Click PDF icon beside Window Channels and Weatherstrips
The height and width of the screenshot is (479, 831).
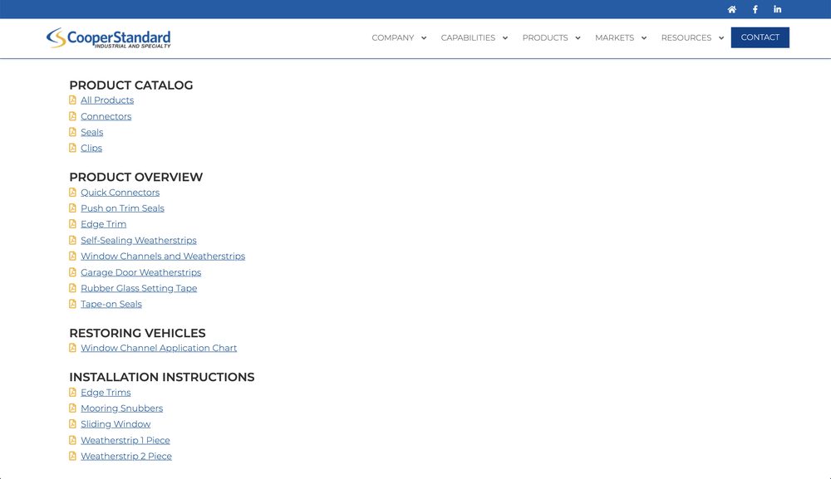pyautogui.click(x=72, y=257)
